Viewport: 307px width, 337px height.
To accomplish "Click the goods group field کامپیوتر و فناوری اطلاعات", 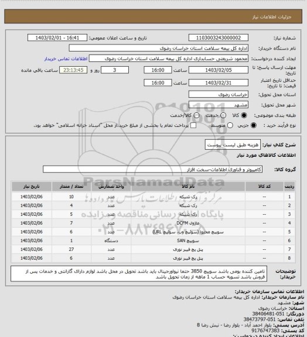I will tap(153, 169).
